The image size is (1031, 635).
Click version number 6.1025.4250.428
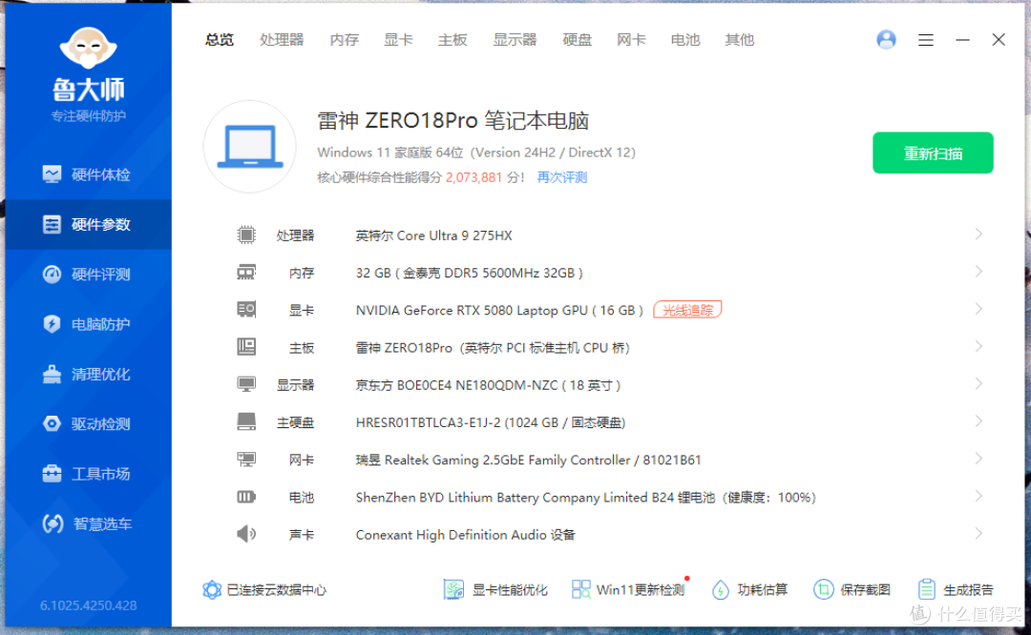(x=89, y=605)
